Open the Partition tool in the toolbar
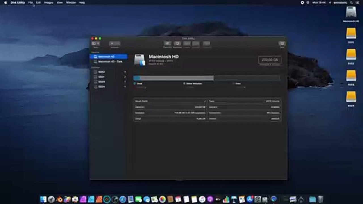Image resolution: width=363 pixels, height=204 pixels. point(178,43)
